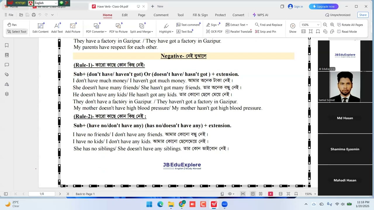
Task: Expand the Split and Merge dropdown
Action: [141, 28]
